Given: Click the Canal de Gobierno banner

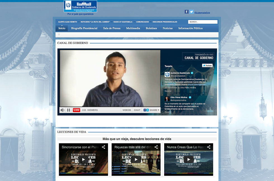Looking at the screenshot, I should pyautogui.click(x=198, y=56).
